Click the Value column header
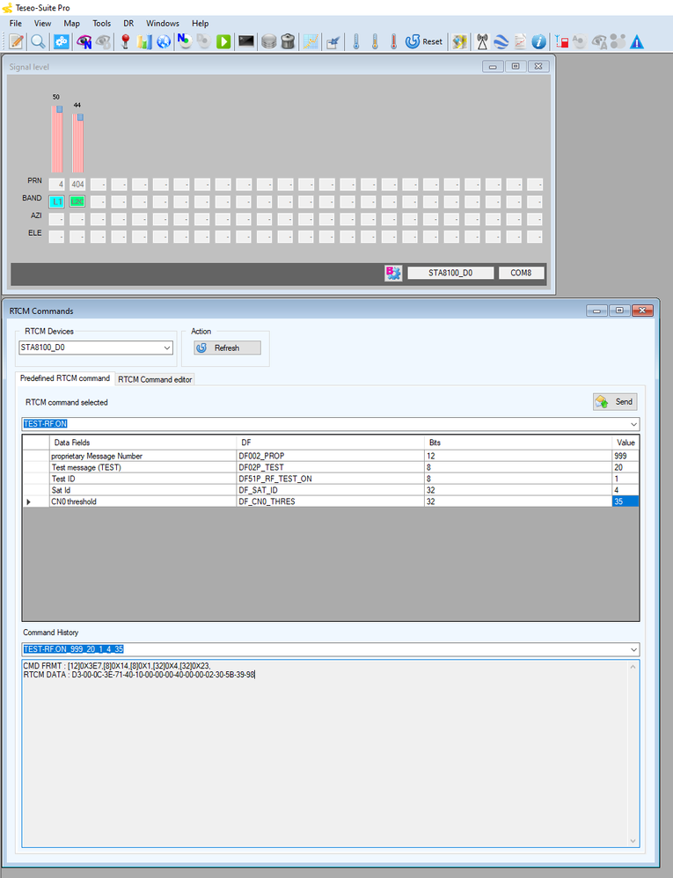The image size is (673, 878). click(625, 443)
